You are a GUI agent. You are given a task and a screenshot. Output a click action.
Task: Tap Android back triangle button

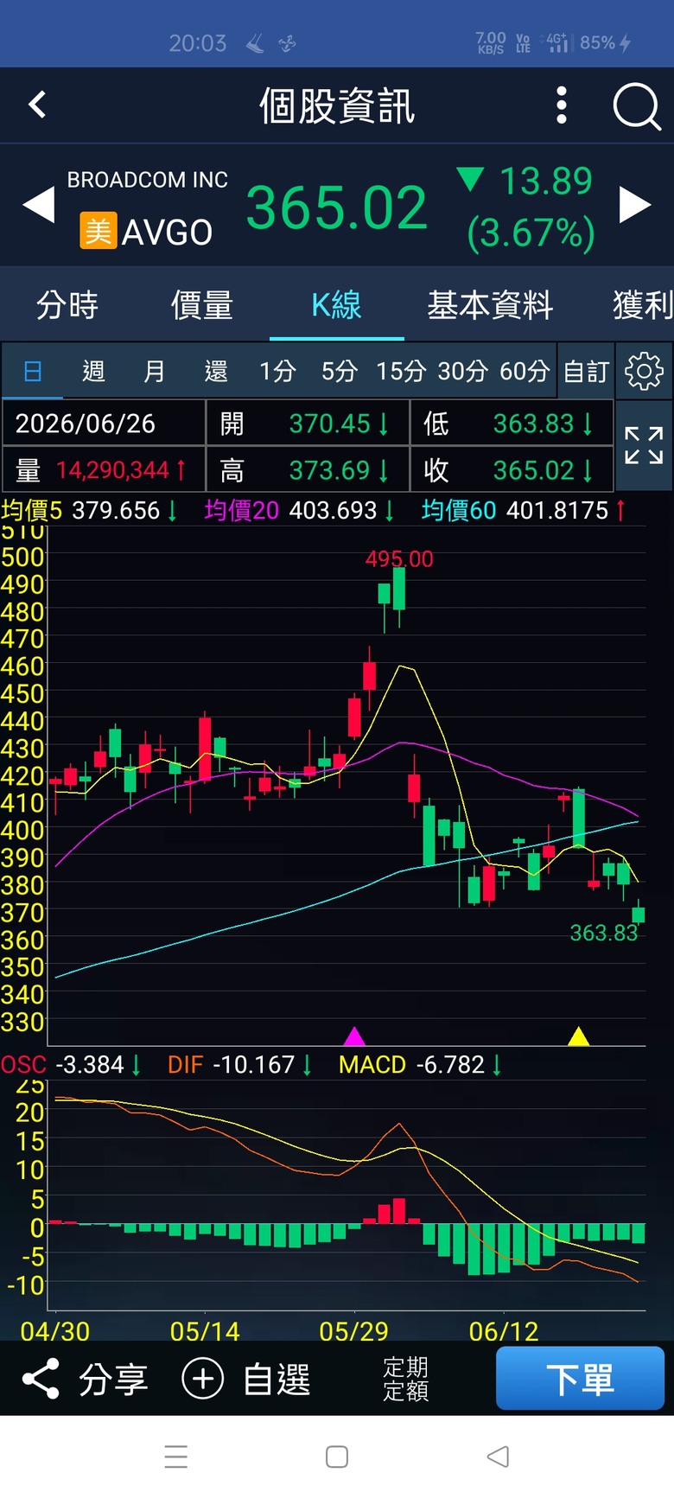498,1457
